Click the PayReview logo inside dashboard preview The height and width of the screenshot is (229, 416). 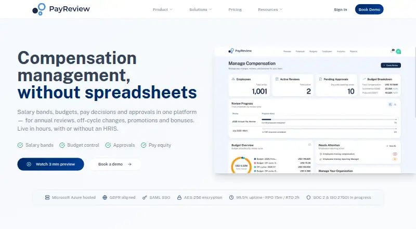pyautogui.click(x=240, y=50)
